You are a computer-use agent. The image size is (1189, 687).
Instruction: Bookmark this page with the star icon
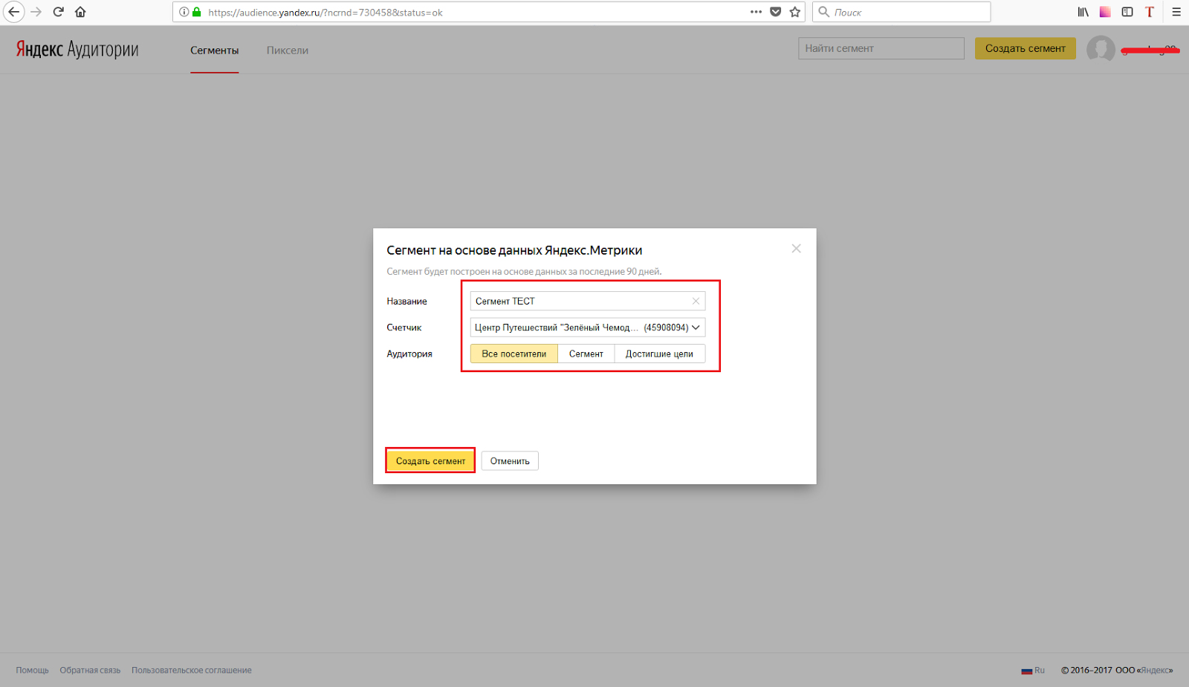(795, 12)
